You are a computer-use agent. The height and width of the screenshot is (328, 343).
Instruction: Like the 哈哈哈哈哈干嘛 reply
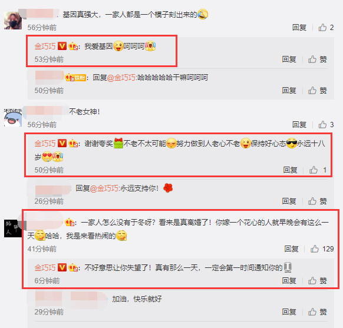[318, 91]
